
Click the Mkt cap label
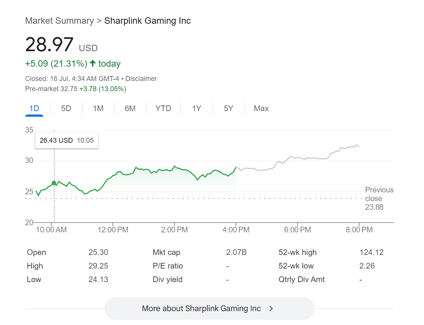click(166, 252)
